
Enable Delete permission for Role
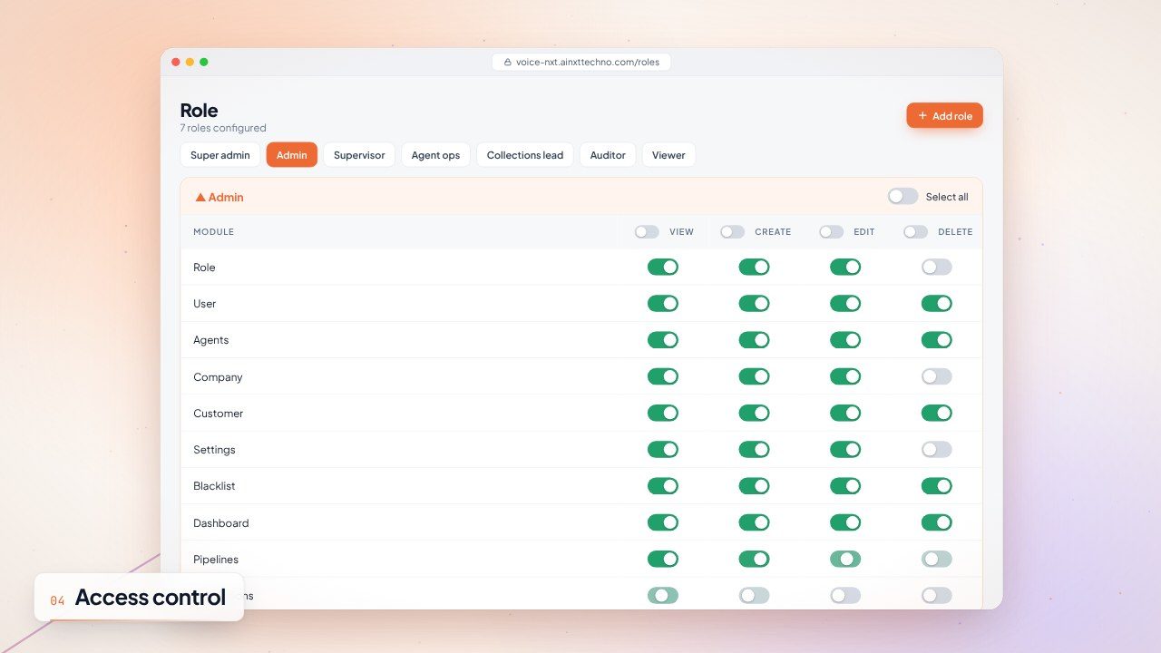point(937,267)
